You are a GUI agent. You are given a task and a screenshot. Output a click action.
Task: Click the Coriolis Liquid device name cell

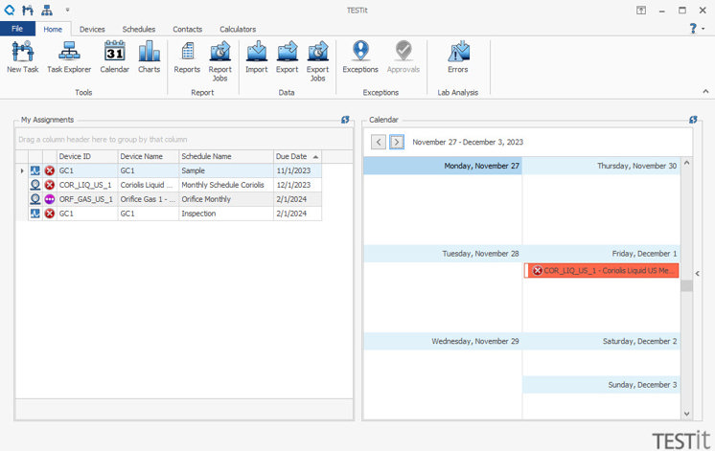point(149,185)
